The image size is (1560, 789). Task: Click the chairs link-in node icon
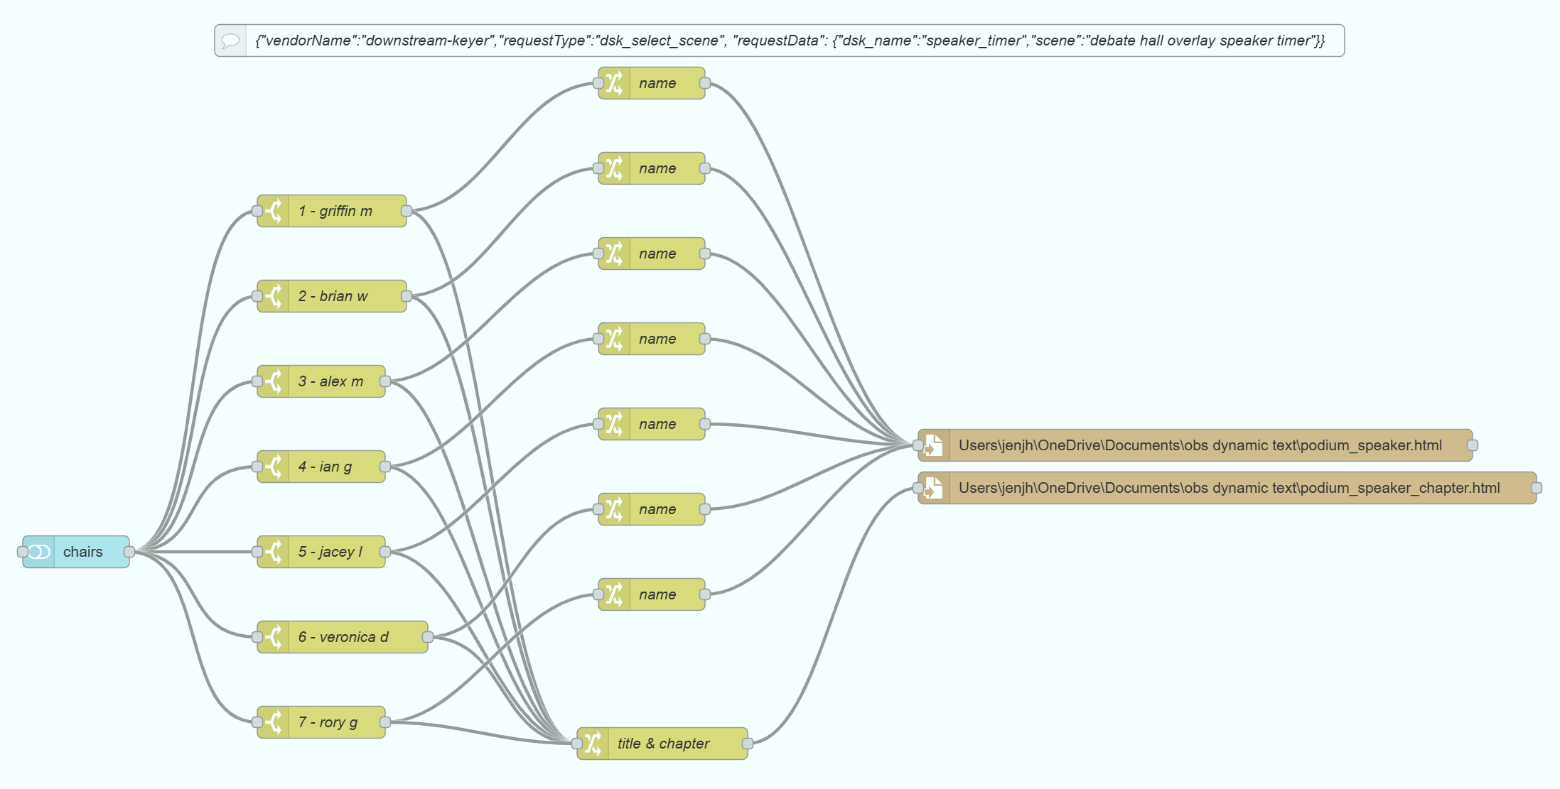(x=39, y=552)
